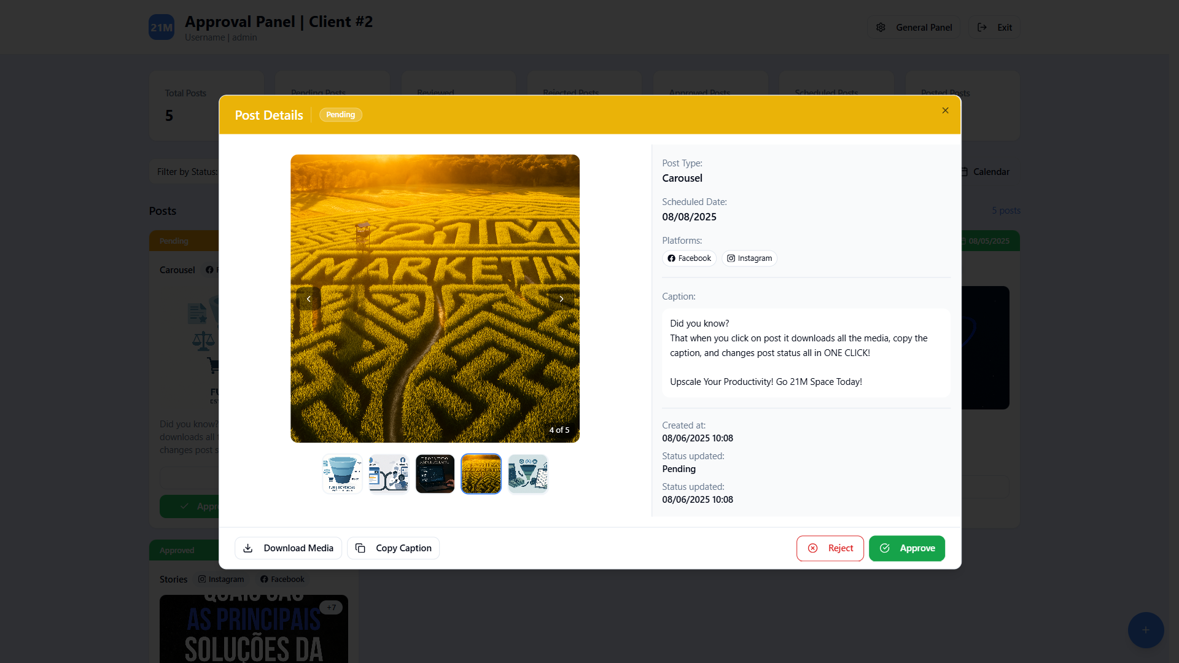Reject this pending post

point(830,548)
